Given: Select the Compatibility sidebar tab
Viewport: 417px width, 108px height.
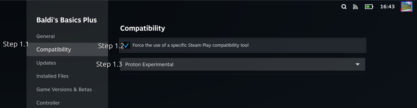Looking at the screenshot, I should (54, 50).
